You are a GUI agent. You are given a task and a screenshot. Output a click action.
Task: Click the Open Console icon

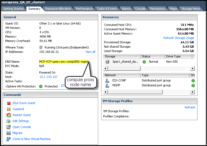pos(8,127)
